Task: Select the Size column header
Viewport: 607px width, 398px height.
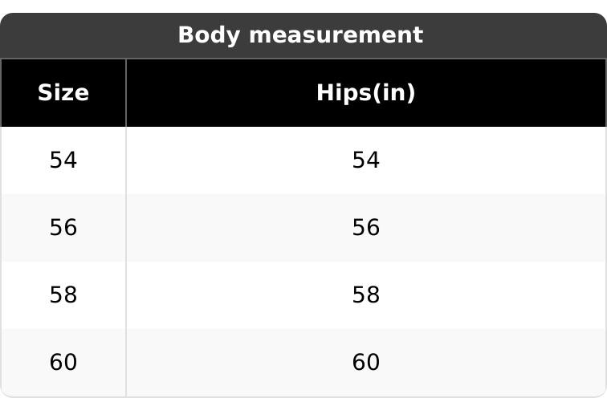Action: click(x=63, y=93)
